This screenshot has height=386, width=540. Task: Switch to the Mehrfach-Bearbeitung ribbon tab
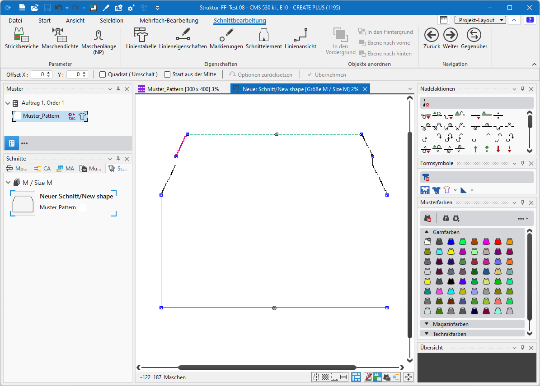tap(169, 20)
